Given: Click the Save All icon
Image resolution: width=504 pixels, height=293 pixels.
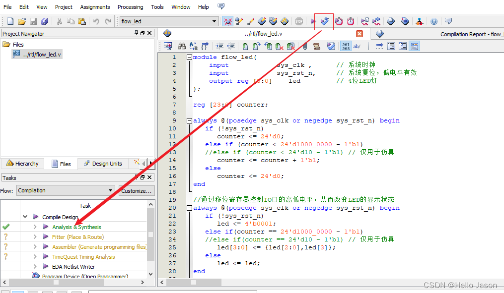Looking at the screenshot, I should (45, 21).
